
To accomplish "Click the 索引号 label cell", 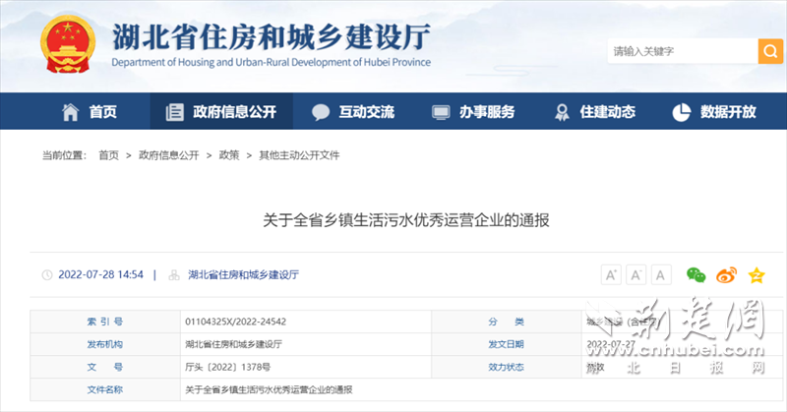I will tap(105, 322).
